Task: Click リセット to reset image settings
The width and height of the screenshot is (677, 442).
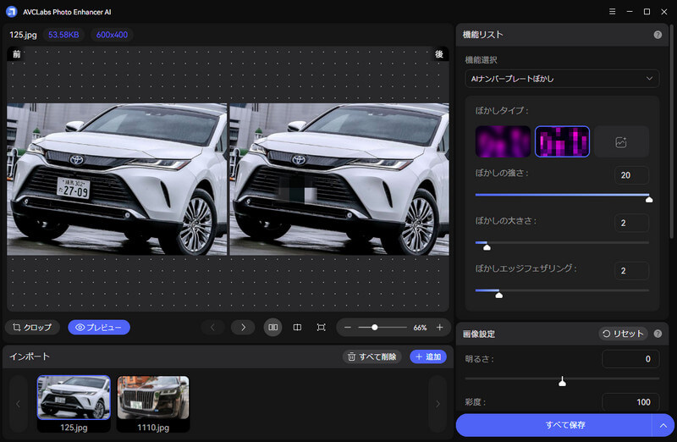Action: (623, 334)
